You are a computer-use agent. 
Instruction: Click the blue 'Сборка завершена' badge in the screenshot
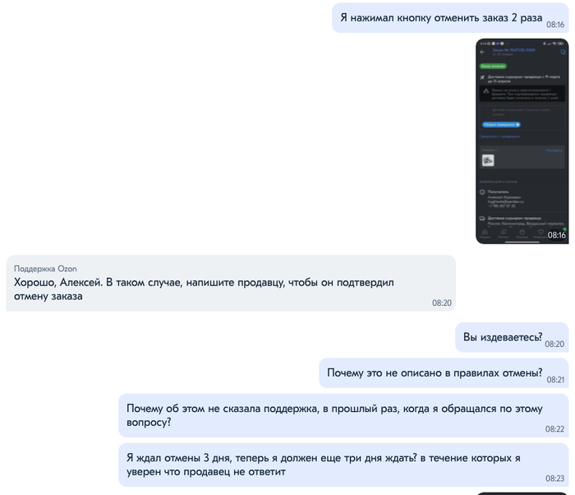501,125
